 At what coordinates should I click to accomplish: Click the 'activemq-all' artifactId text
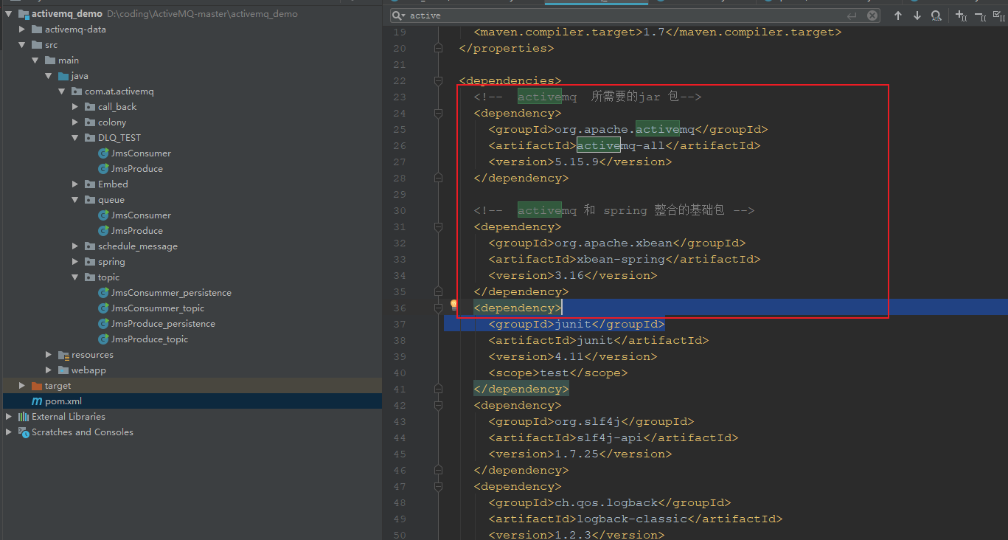(621, 145)
